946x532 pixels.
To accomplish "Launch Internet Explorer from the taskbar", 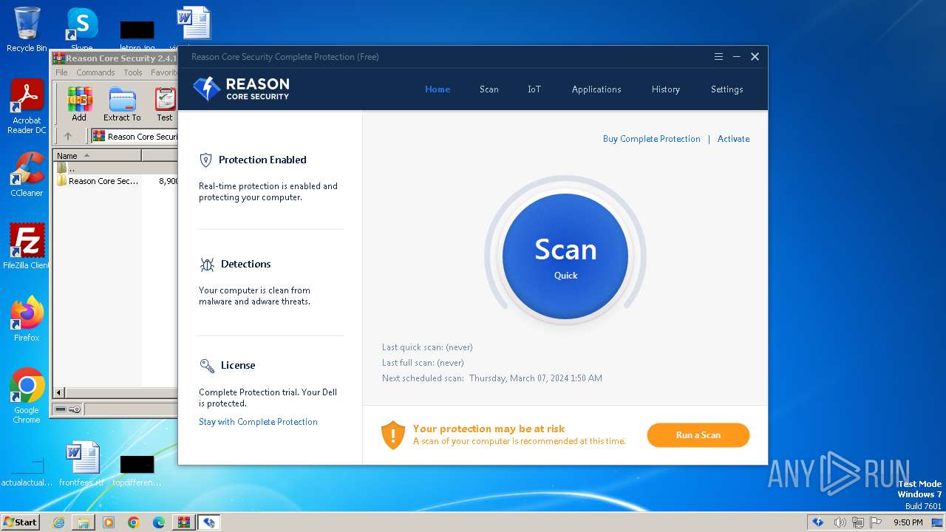I will pos(58,522).
